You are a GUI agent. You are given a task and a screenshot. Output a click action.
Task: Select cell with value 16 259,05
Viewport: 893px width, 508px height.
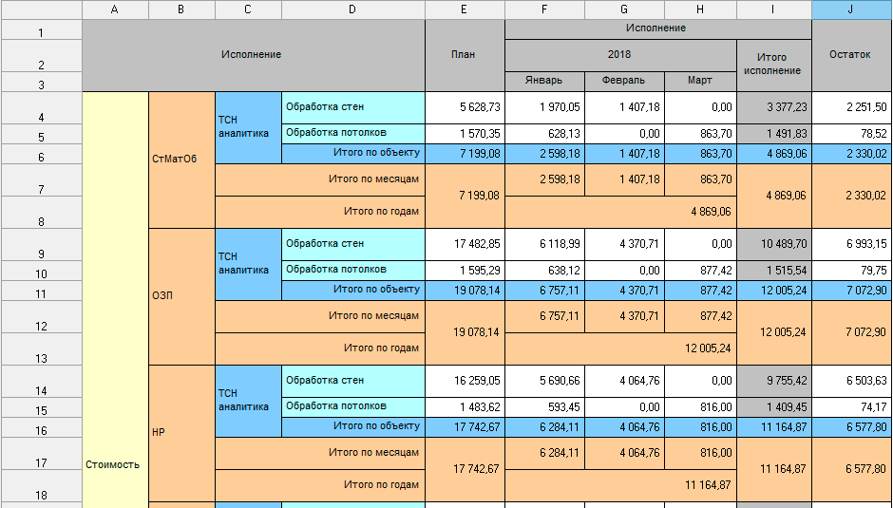(x=465, y=381)
